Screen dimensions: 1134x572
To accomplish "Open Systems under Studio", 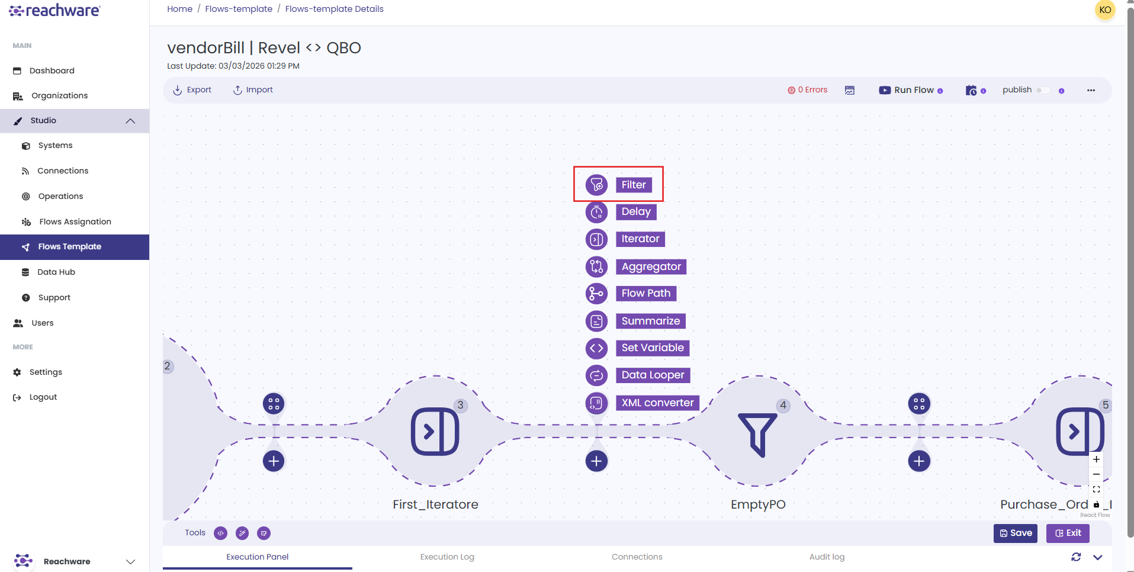I will point(55,145).
